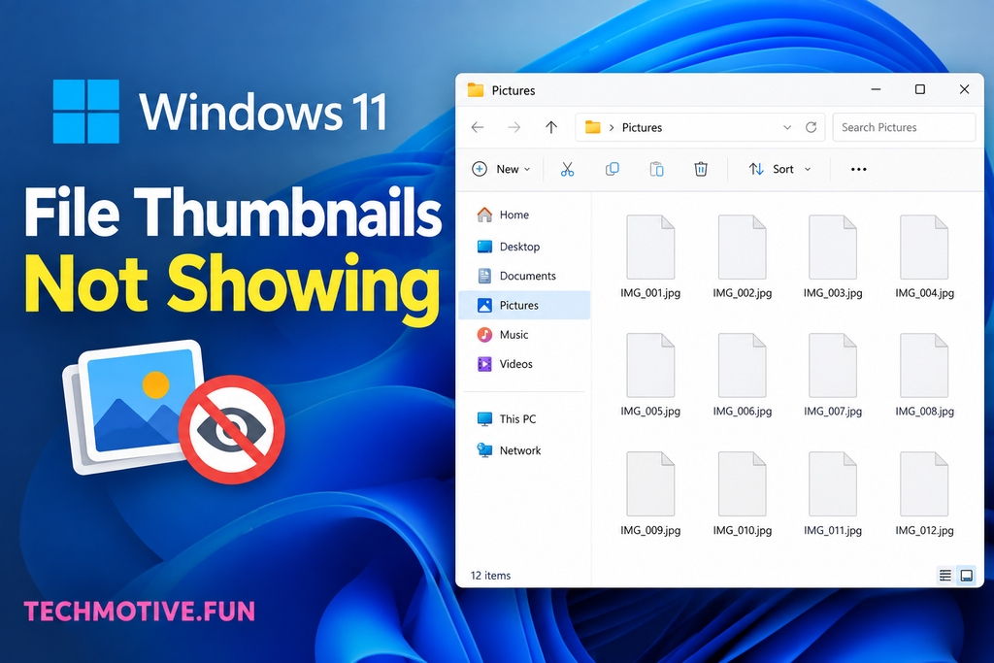Click the 12 items status text

tap(490, 576)
